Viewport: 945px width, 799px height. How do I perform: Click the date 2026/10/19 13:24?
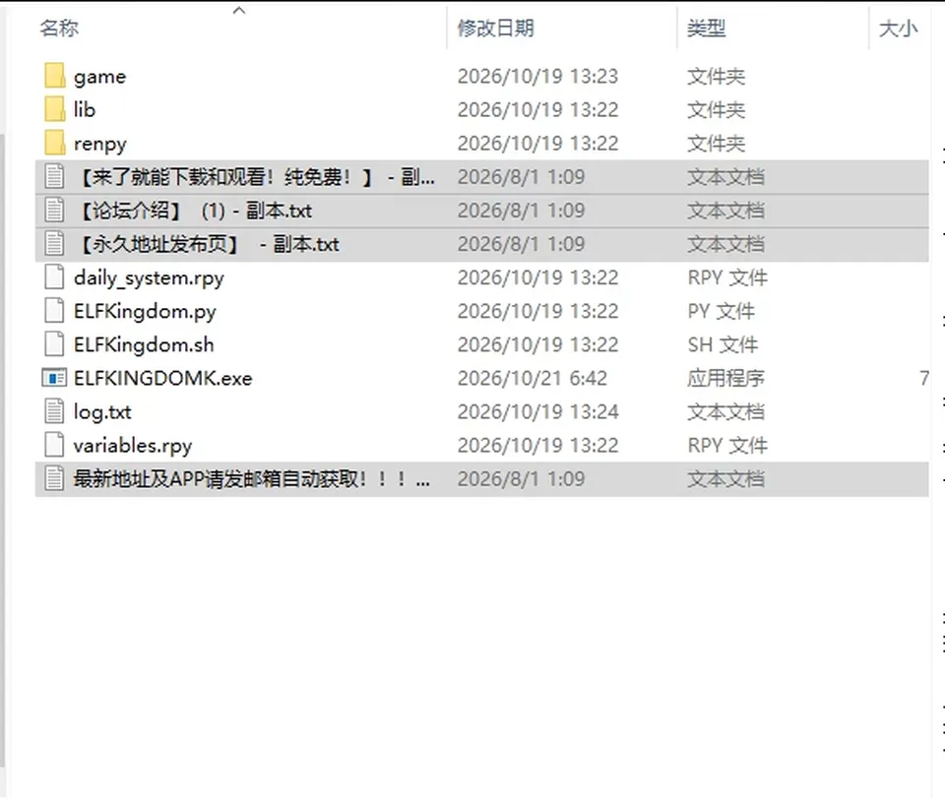[537, 412]
